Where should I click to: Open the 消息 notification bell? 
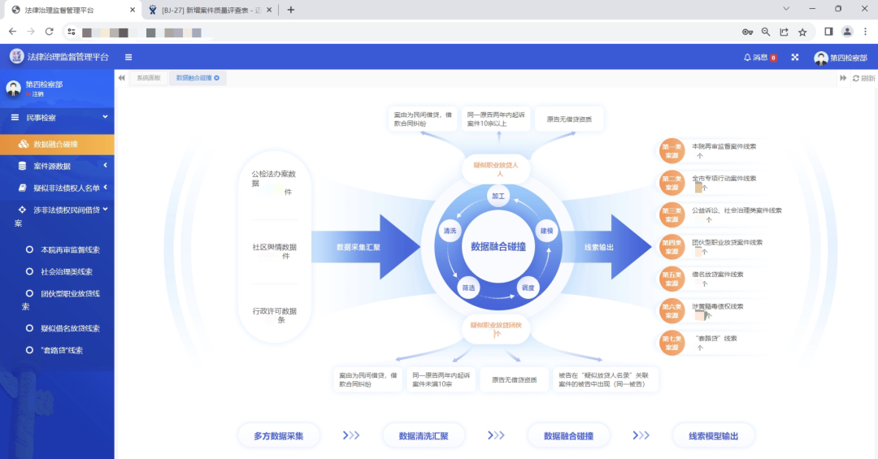tap(759, 58)
